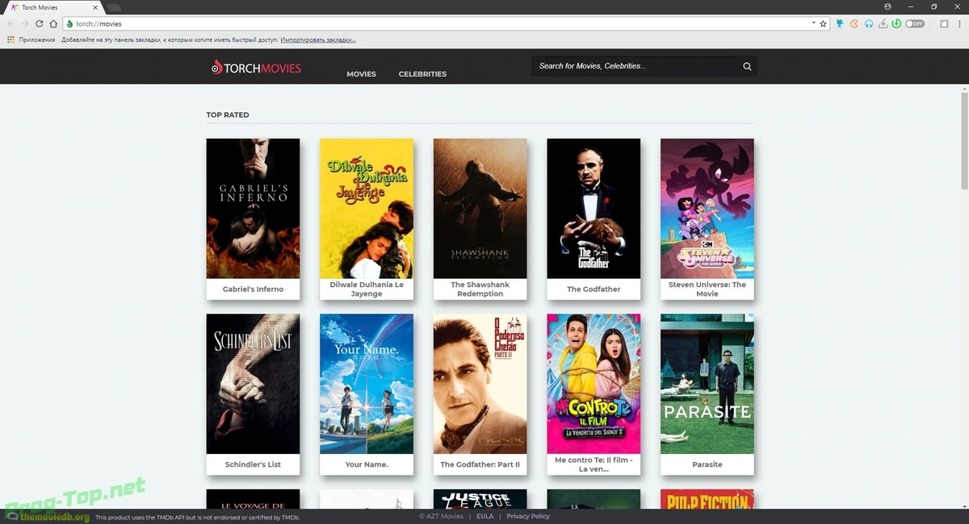969x524 pixels.
Task: Click the Torch Movies logo
Action: [256, 68]
